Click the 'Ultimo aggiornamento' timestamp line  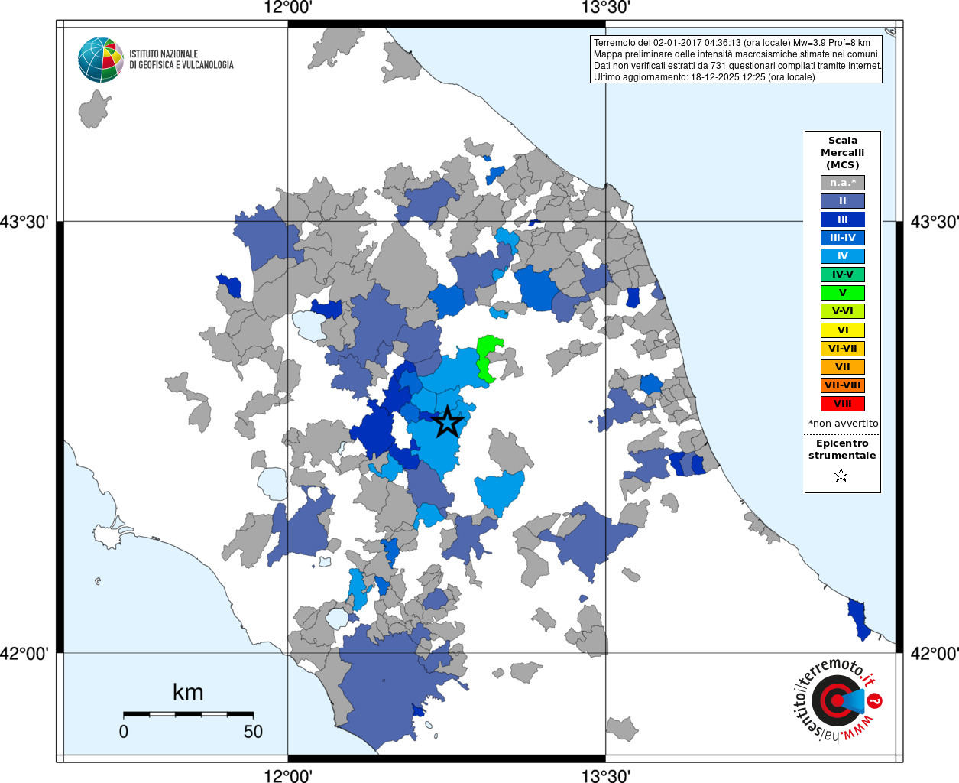coord(705,77)
